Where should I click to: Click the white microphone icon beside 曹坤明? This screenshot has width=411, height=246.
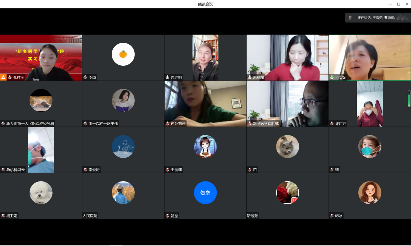pyautogui.click(x=168, y=77)
